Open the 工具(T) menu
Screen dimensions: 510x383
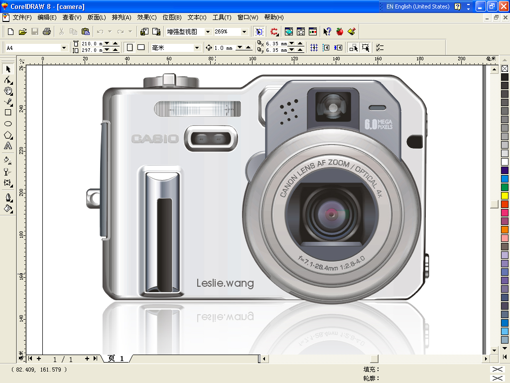[222, 17]
